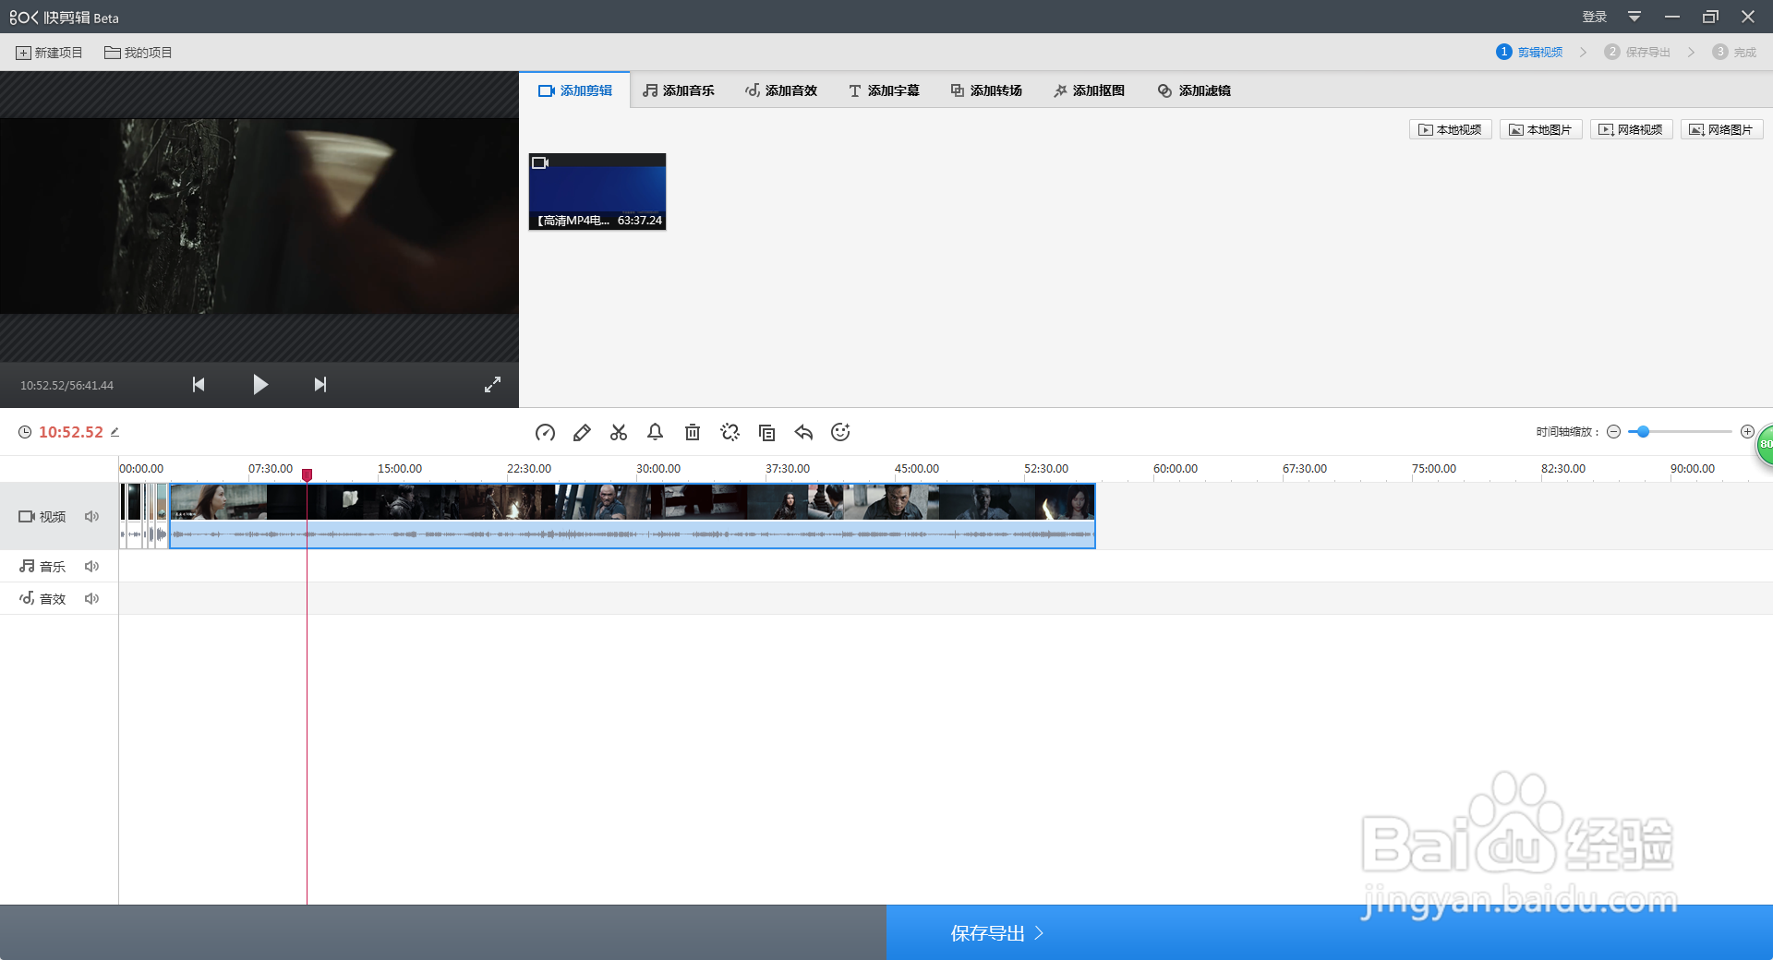Jump to previous frame in preview

click(x=199, y=385)
